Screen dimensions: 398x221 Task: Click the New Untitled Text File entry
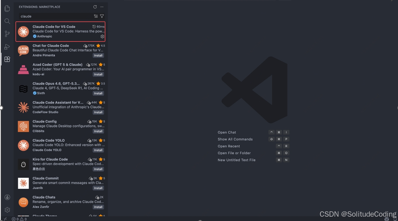click(253, 160)
